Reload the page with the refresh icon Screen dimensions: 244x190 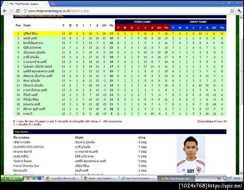click(18, 11)
